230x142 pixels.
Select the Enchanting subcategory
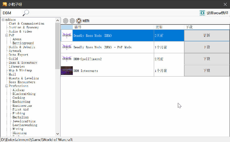coord(21,102)
